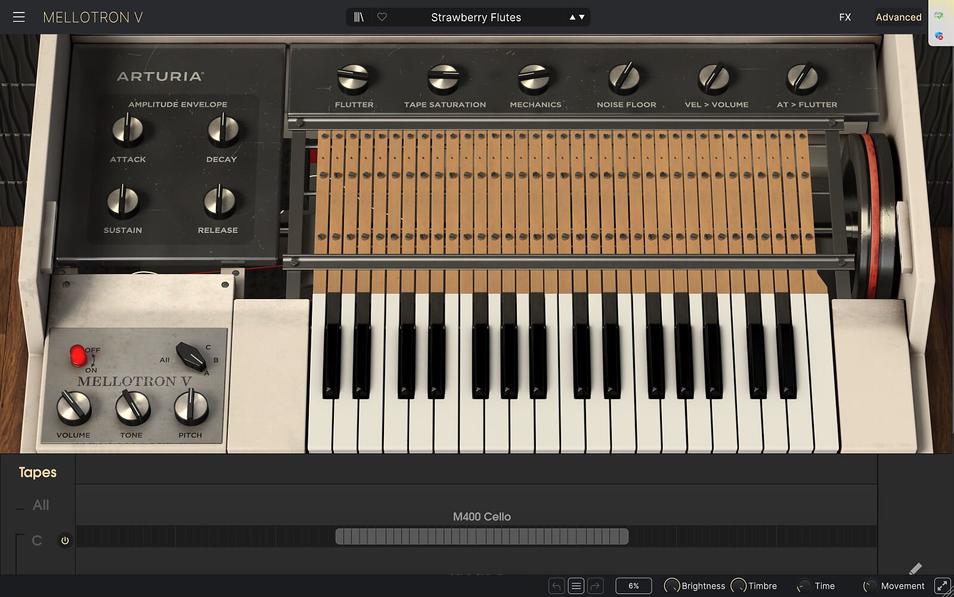The height and width of the screenshot is (597, 954).
Task: Click the 6% CPU meter button
Action: [633, 586]
